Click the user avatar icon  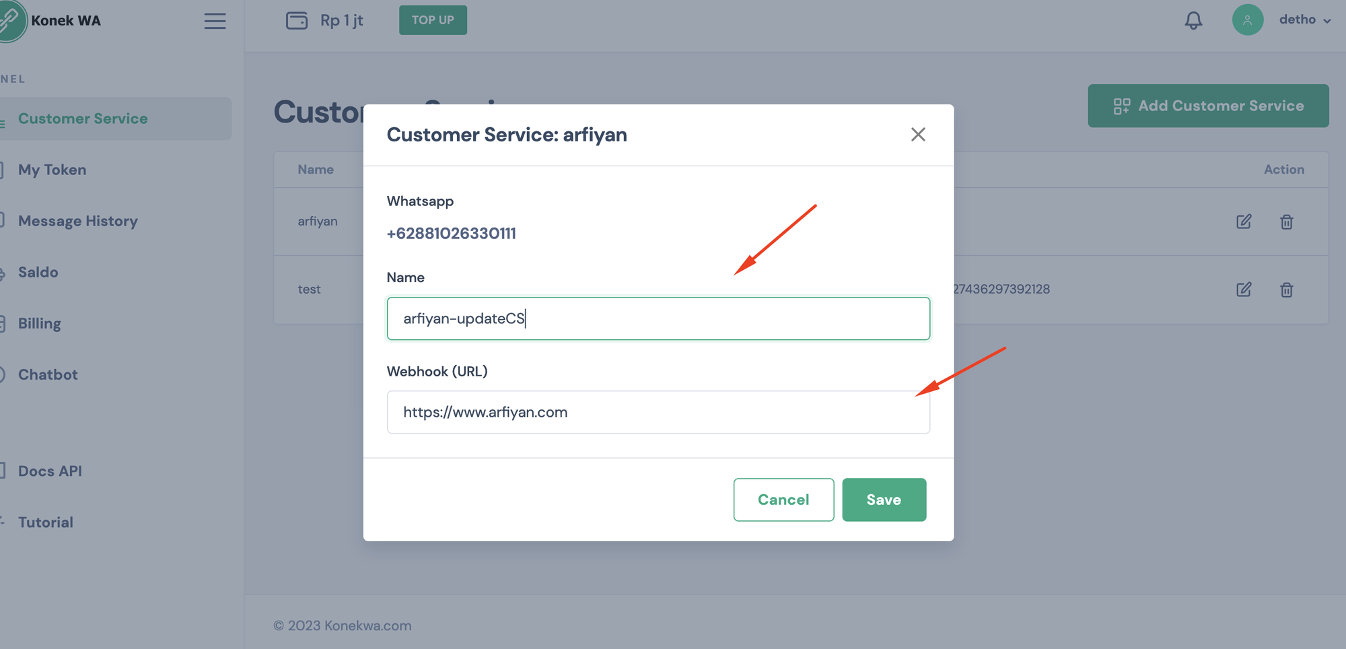1247,20
